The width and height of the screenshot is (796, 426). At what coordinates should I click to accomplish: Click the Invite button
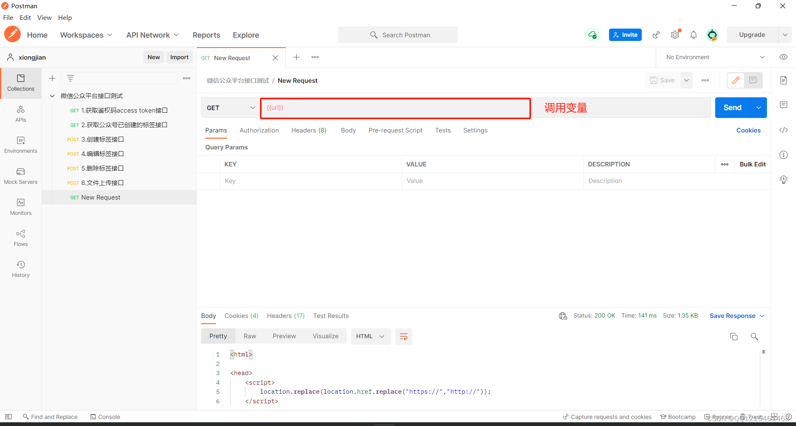coord(625,35)
